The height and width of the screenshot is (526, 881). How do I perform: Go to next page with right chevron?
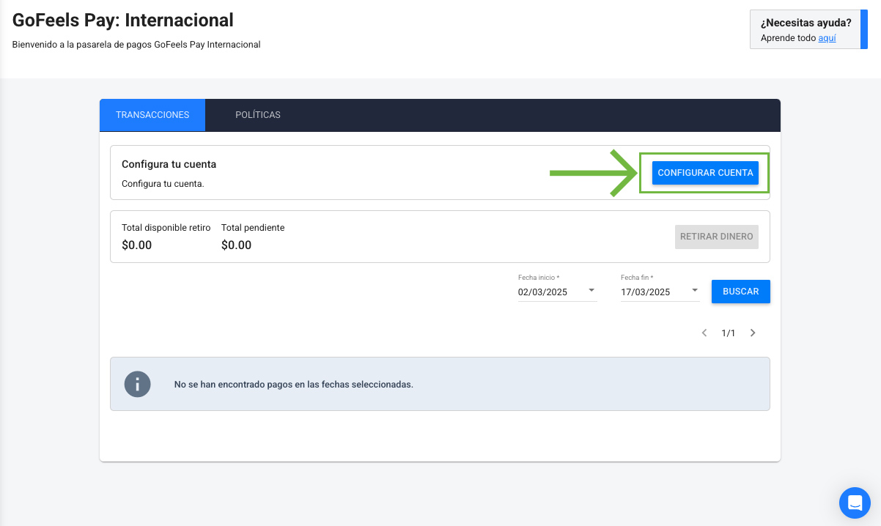(x=753, y=333)
